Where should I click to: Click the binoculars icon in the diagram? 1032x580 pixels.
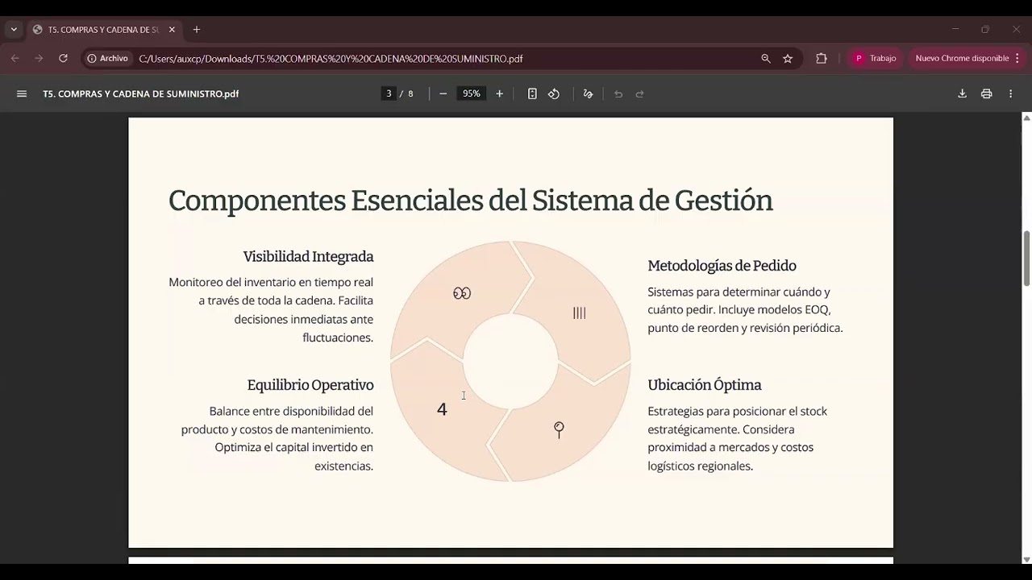coord(462,293)
